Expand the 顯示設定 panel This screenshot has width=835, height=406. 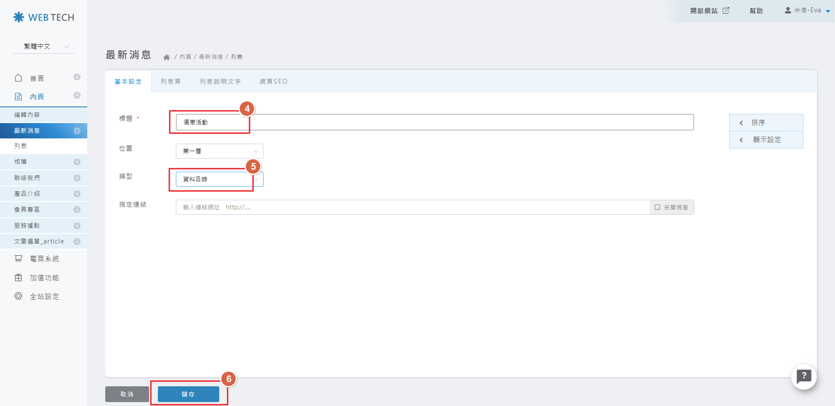coord(766,140)
